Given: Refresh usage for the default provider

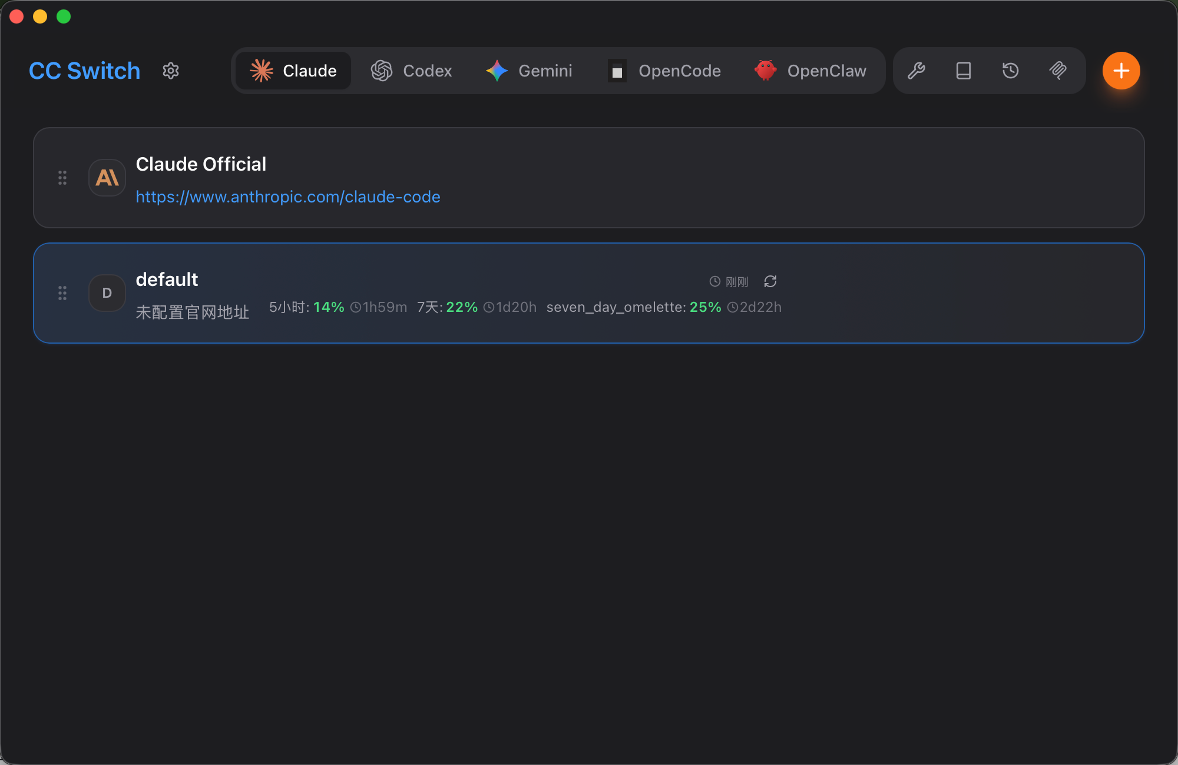Looking at the screenshot, I should 770,281.
